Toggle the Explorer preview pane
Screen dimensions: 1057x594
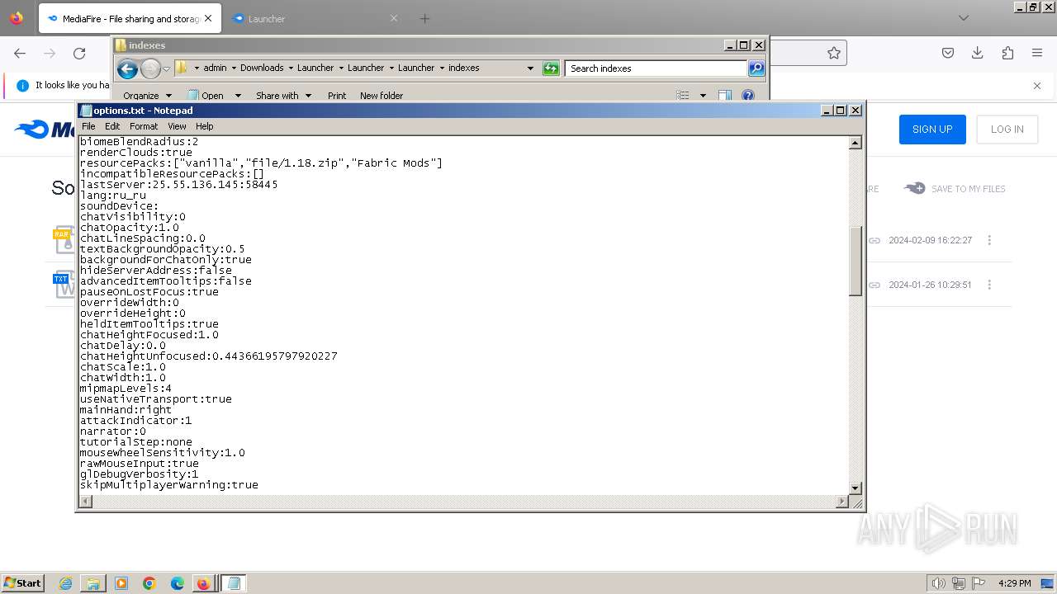pos(725,96)
